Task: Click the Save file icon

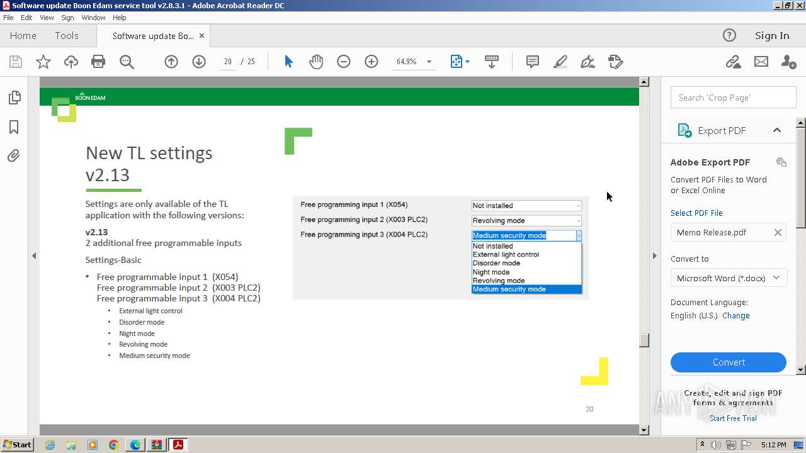Action: (16, 62)
